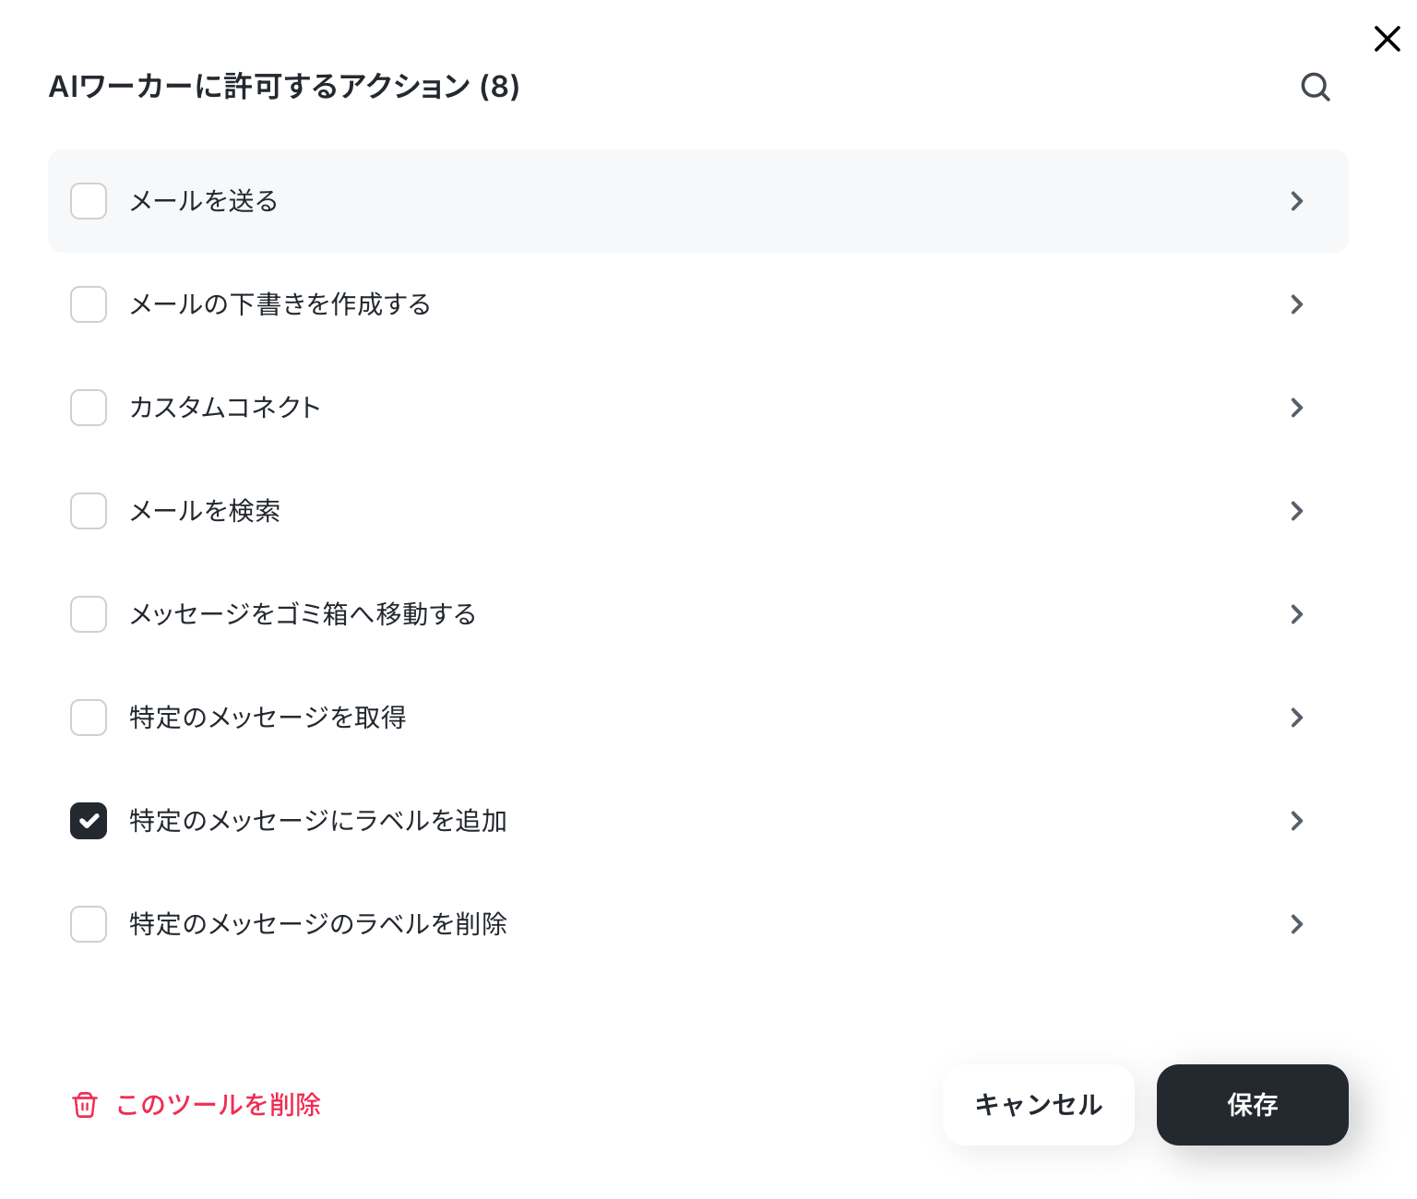This screenshot has width=1417, height=1199.
Task: Uncheck 特定のメッセージにラベルを追加 checkbox
Action: pos(89,821)
